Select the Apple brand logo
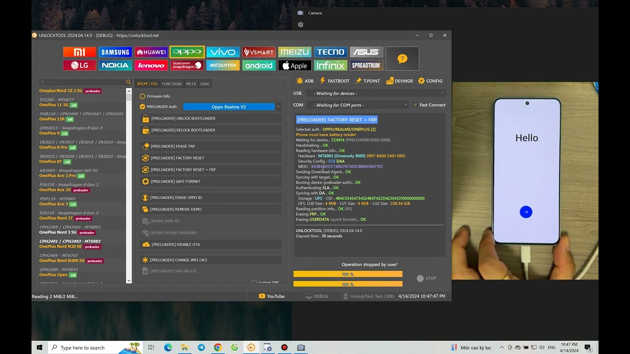 (295, 65)
